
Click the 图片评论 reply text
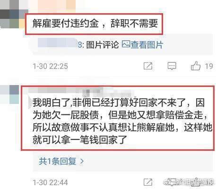(x=103, y=45)
